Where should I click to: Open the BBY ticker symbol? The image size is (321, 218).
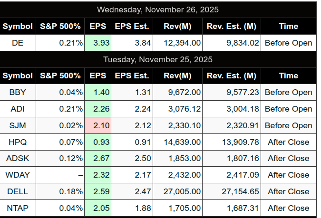(x=18, y=92)
